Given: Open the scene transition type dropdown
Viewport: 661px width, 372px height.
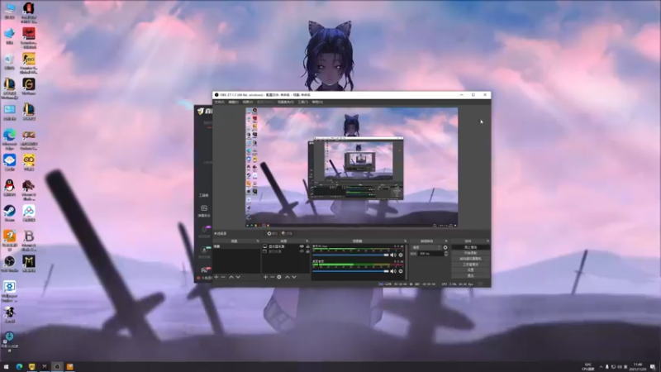Looking at the screenshot, I should [426, 247].
